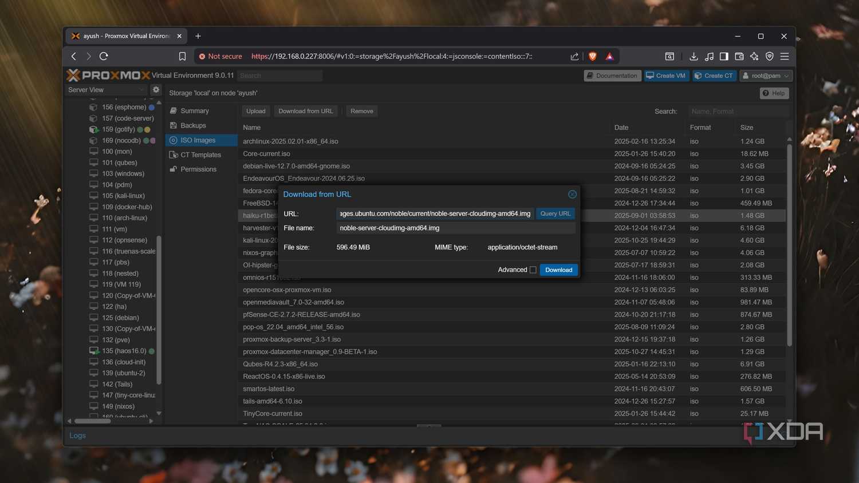This screenshot has height=483, width=859.
Task: Open the Documentation button
Action: (x=612, y=76)
